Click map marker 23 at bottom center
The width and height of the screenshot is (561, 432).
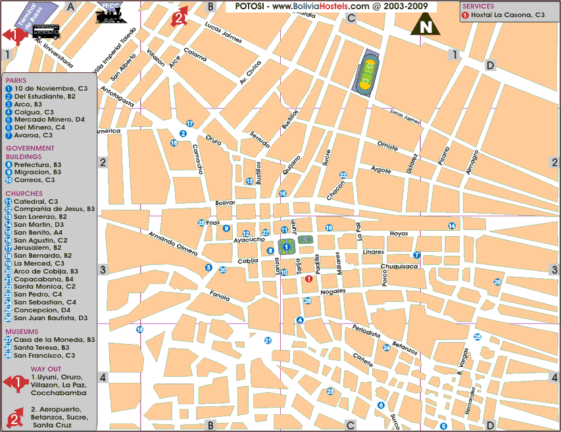[330, 391]
